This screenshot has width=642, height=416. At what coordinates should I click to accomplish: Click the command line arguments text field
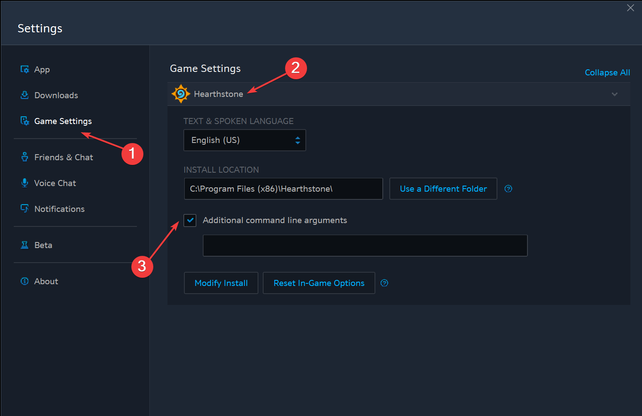click(x=365, y=245)
